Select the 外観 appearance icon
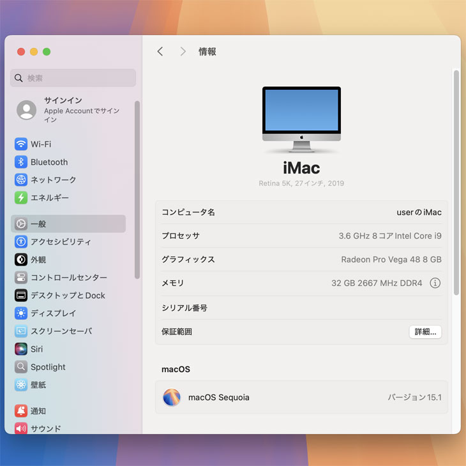This screenshot has width=466, height=466. (x=21, y=260)
